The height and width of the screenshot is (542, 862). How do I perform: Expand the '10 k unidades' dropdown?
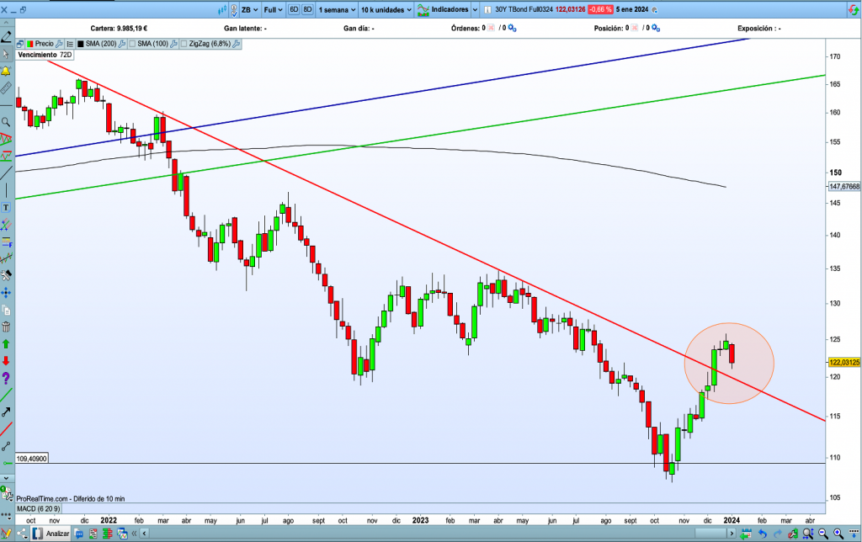point(386,10)
